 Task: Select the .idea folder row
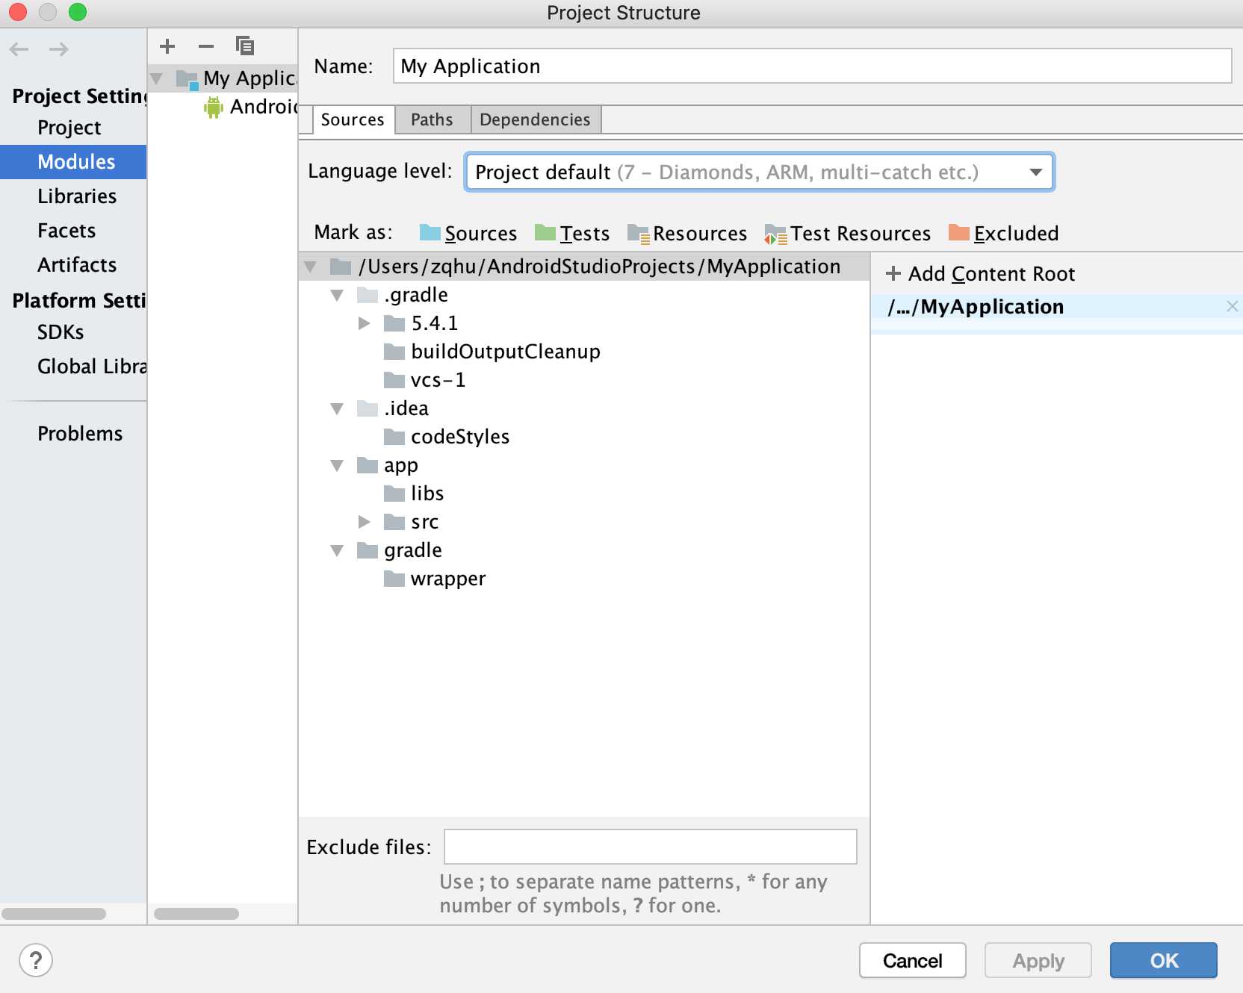coord(584,408)
